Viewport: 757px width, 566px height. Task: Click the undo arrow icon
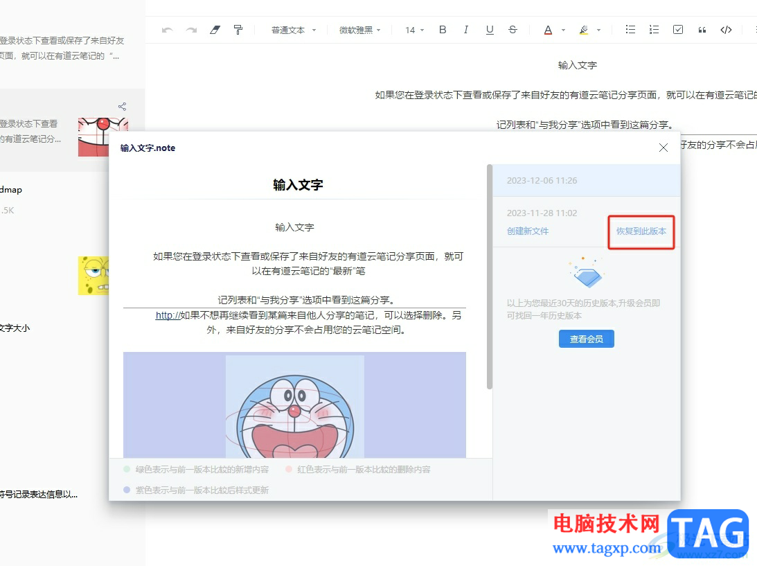[x=167, y=30]
